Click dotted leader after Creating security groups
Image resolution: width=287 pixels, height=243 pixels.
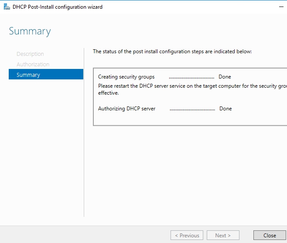pyautogui.click(x=191, y=77)
